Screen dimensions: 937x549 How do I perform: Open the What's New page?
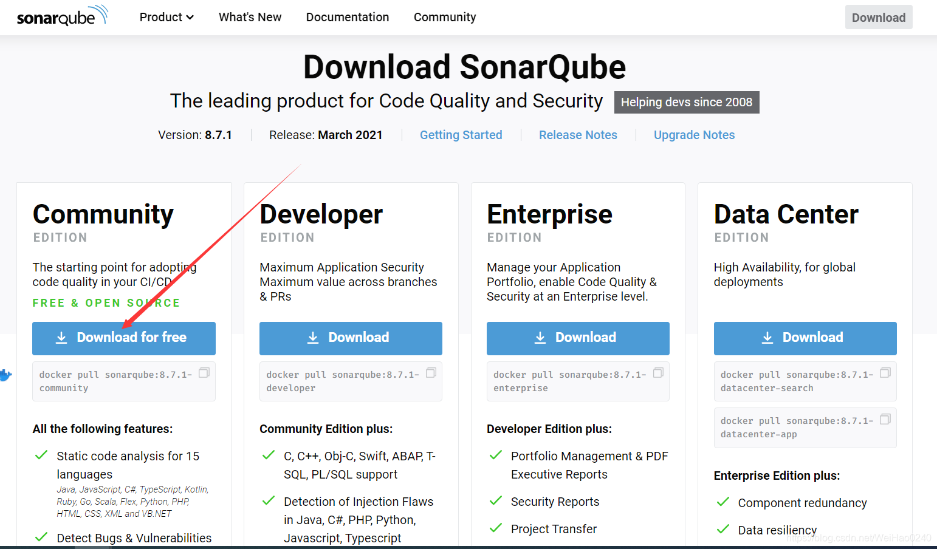(250, 17)
